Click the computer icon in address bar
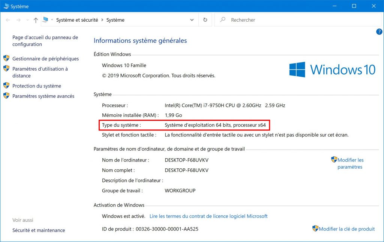384x242 pixels. coord(46,20)
